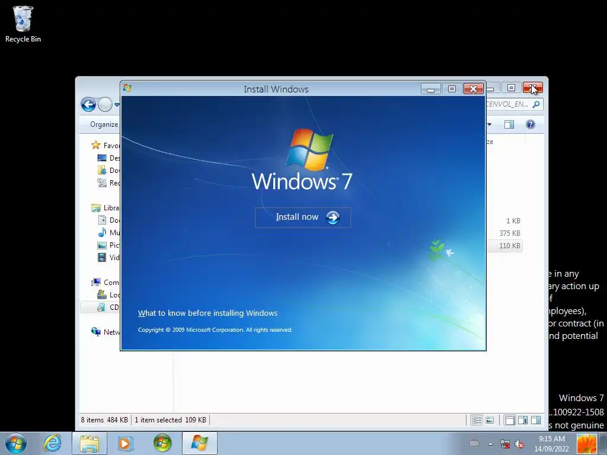Click middle pane layout icon in Explorer status bar
The width and height of the screenshot is (607, 455).
coord(523,420)
